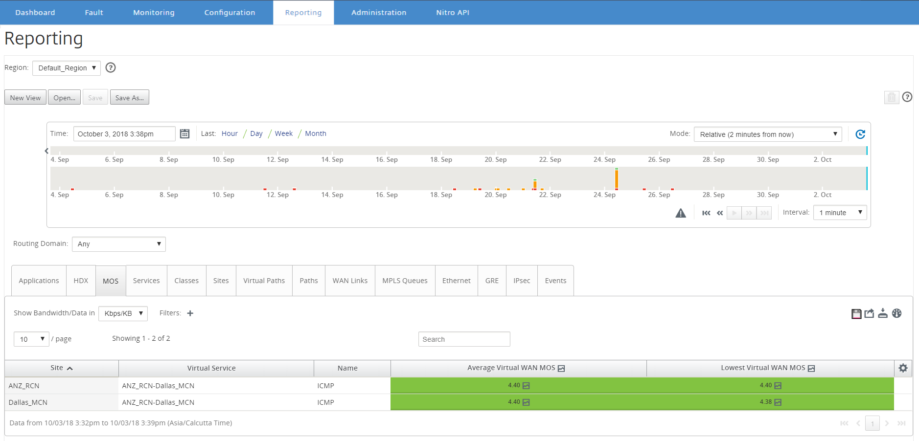Open the Region dropdown
The image size is (919, 441).
67,68
